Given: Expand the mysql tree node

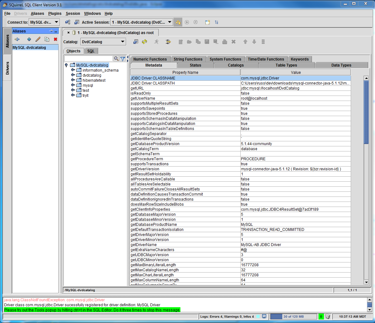Looking at the screenshot, I should click(73, 85).
